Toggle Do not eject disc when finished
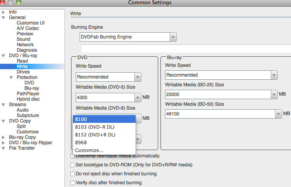 click(73, 174)
